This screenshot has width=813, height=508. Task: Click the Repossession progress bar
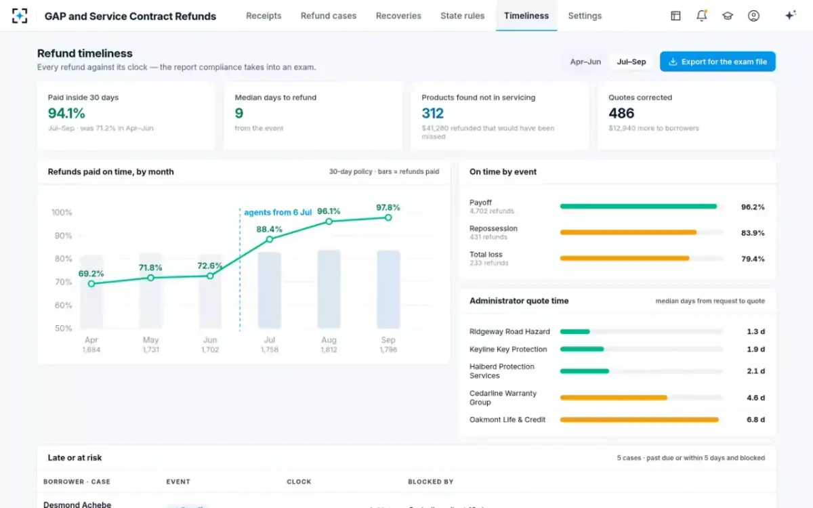642,232
